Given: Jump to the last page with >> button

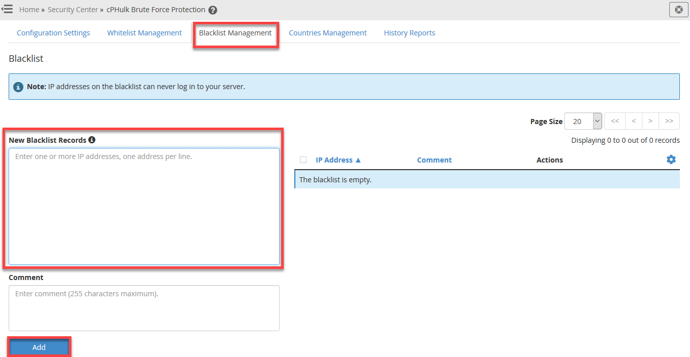Looking at the screenshot, I should click(669, 121).
